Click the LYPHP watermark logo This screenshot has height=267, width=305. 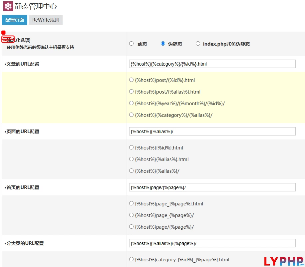pos(283,261)
